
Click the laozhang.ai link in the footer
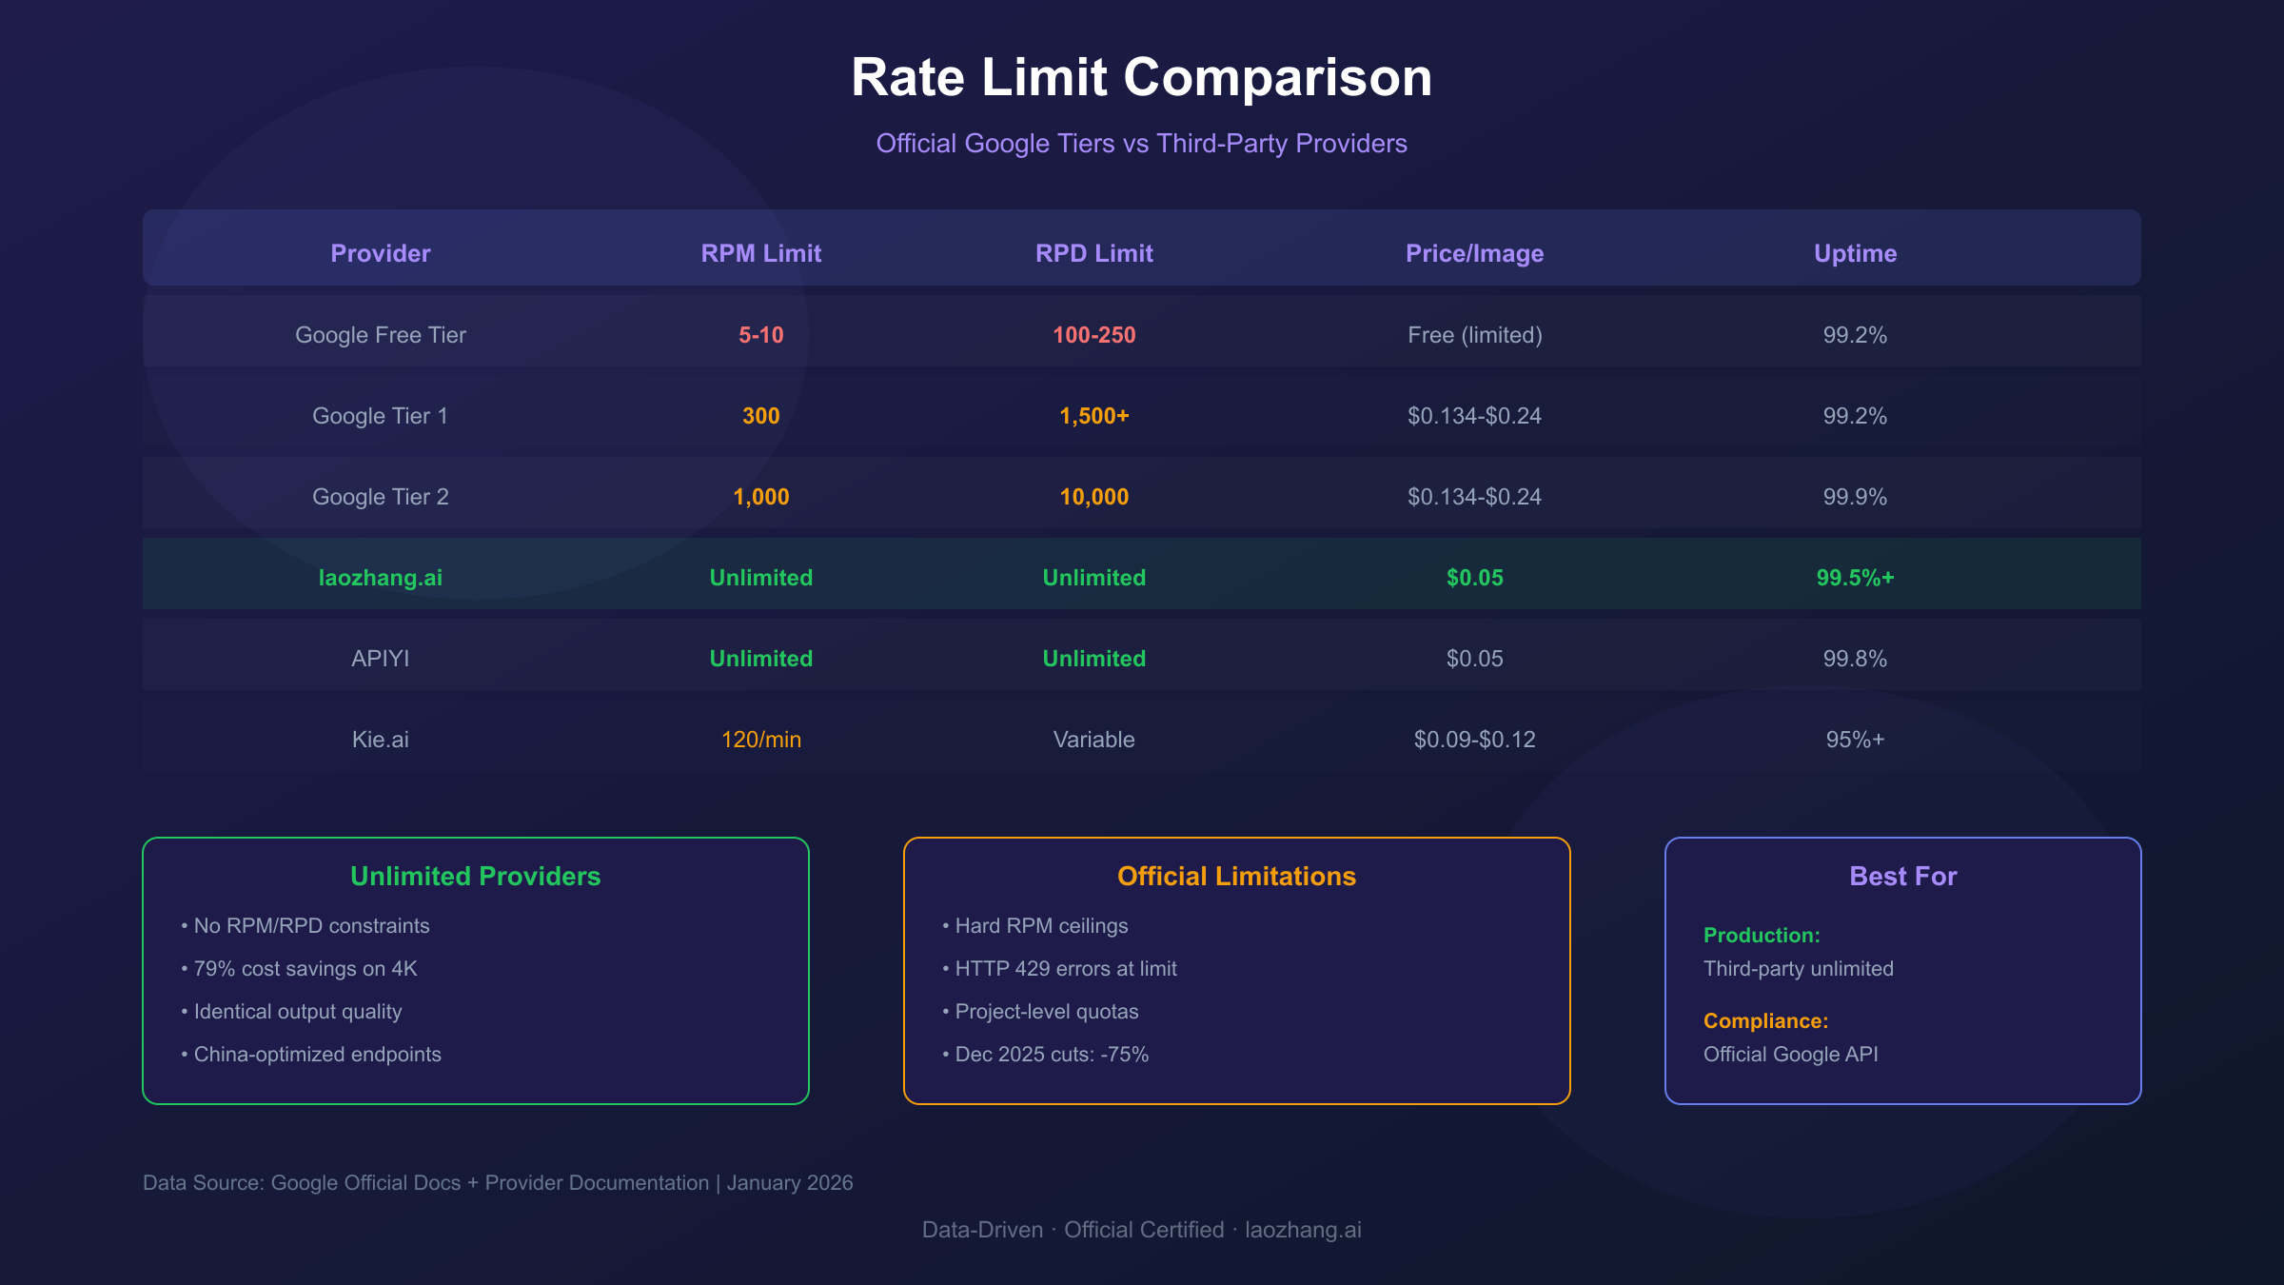pos(1303,1230)
